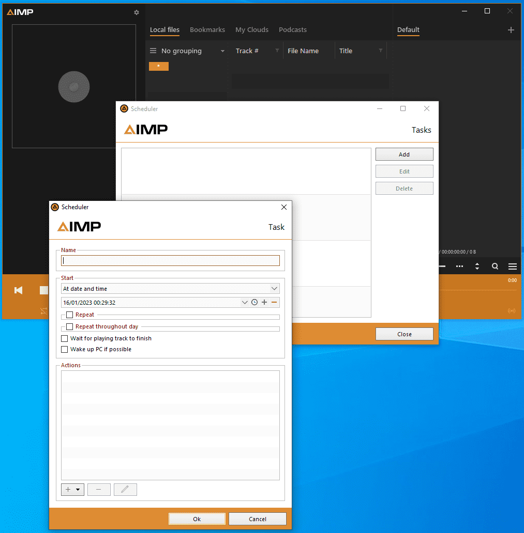Click the Title column filter icon
Image resolution: width=524 pixels, height=533 pixels.
tap(381, 51)
